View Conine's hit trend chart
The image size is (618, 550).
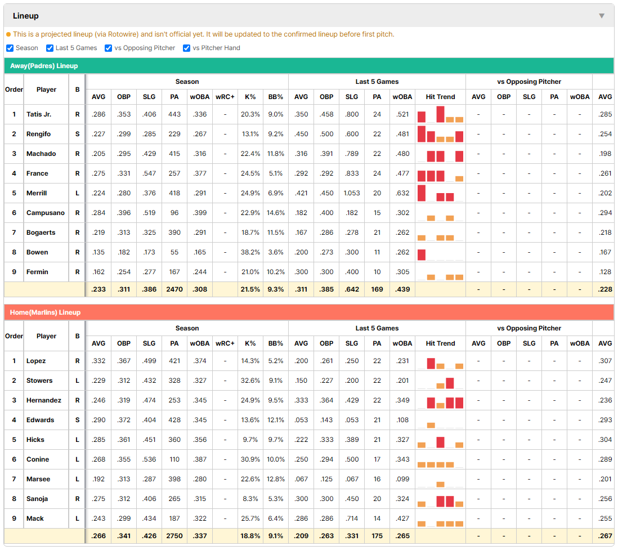pyautogui.click(x=440, y=459)
